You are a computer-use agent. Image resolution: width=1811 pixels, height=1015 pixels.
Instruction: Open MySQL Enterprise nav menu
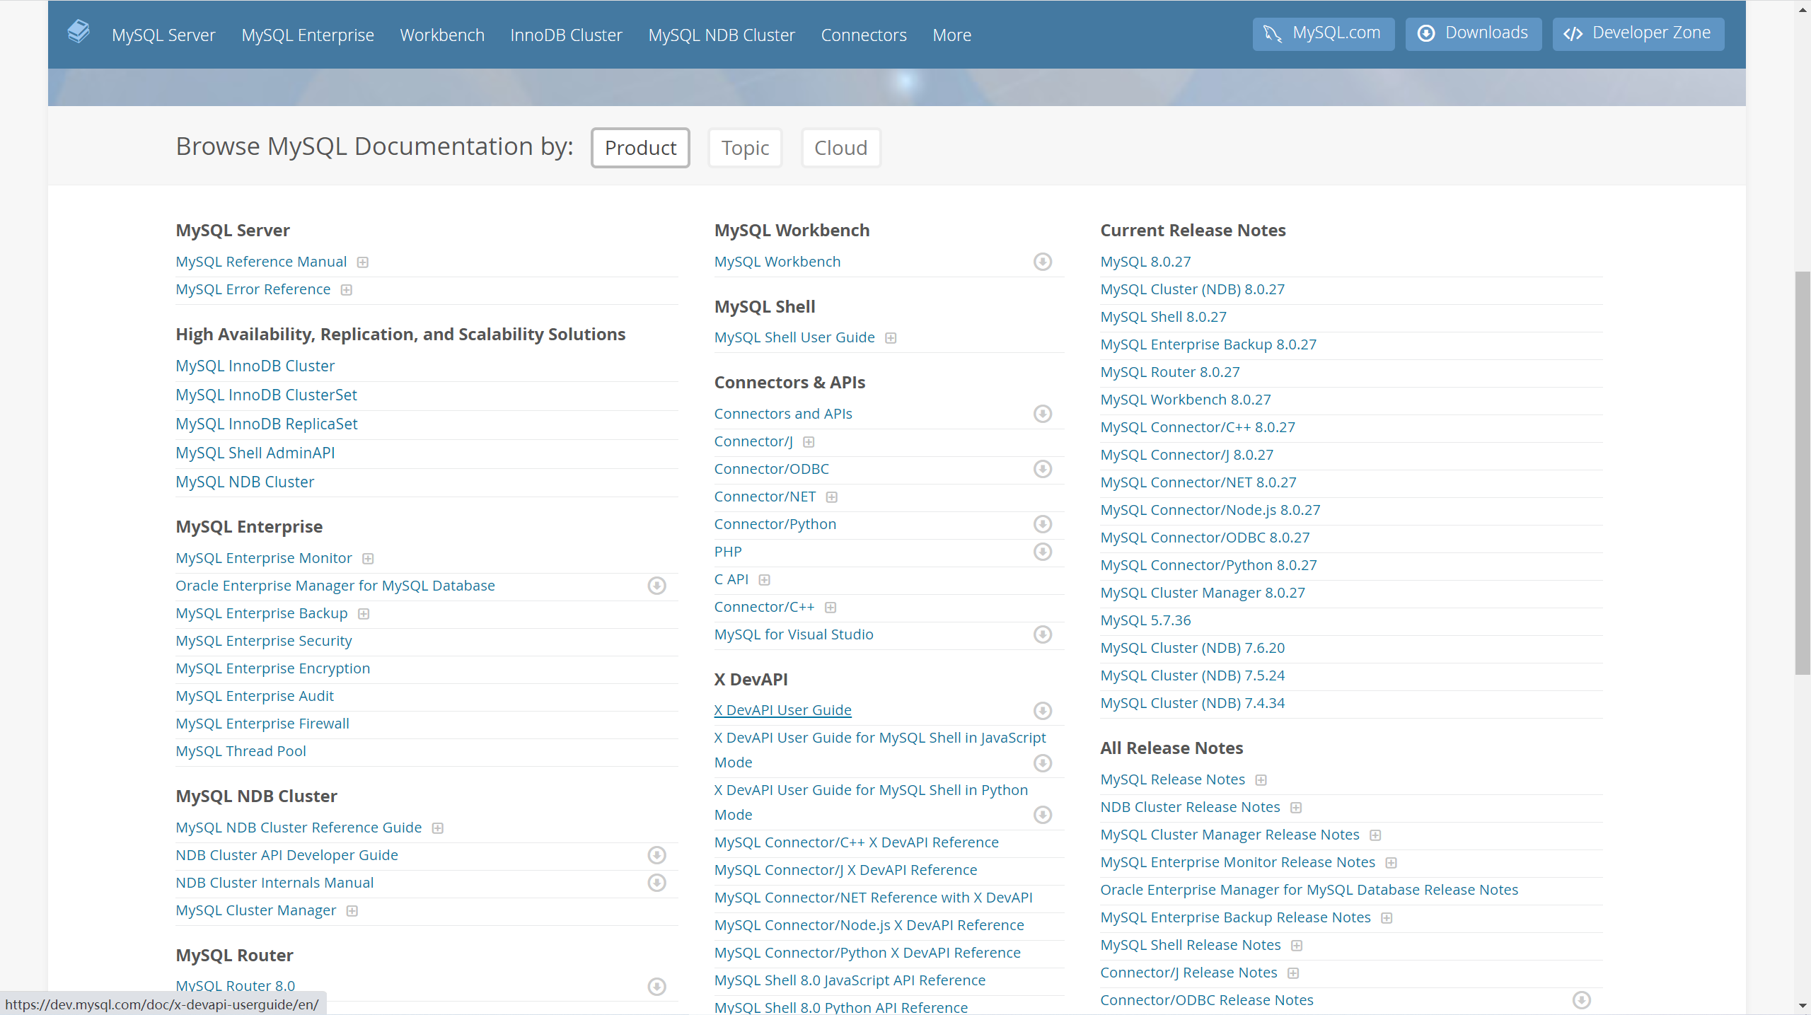click(308, 35)
